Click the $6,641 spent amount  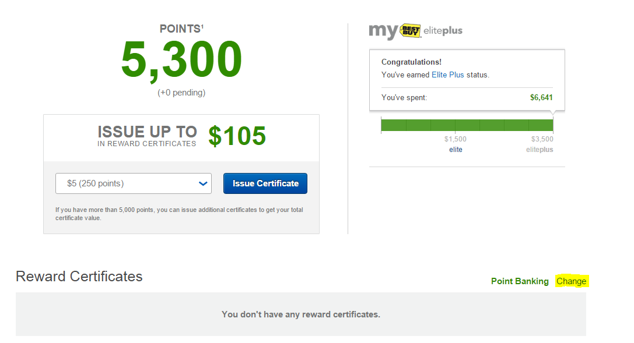(541, 97)
